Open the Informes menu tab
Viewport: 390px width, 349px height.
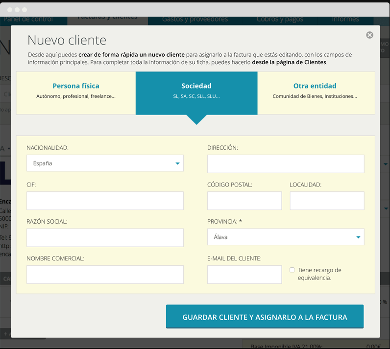[x=345, y=19]
